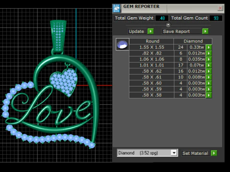Screen dimensions: 230x172
Task: Click the Diamond column header
Action: 193,41
